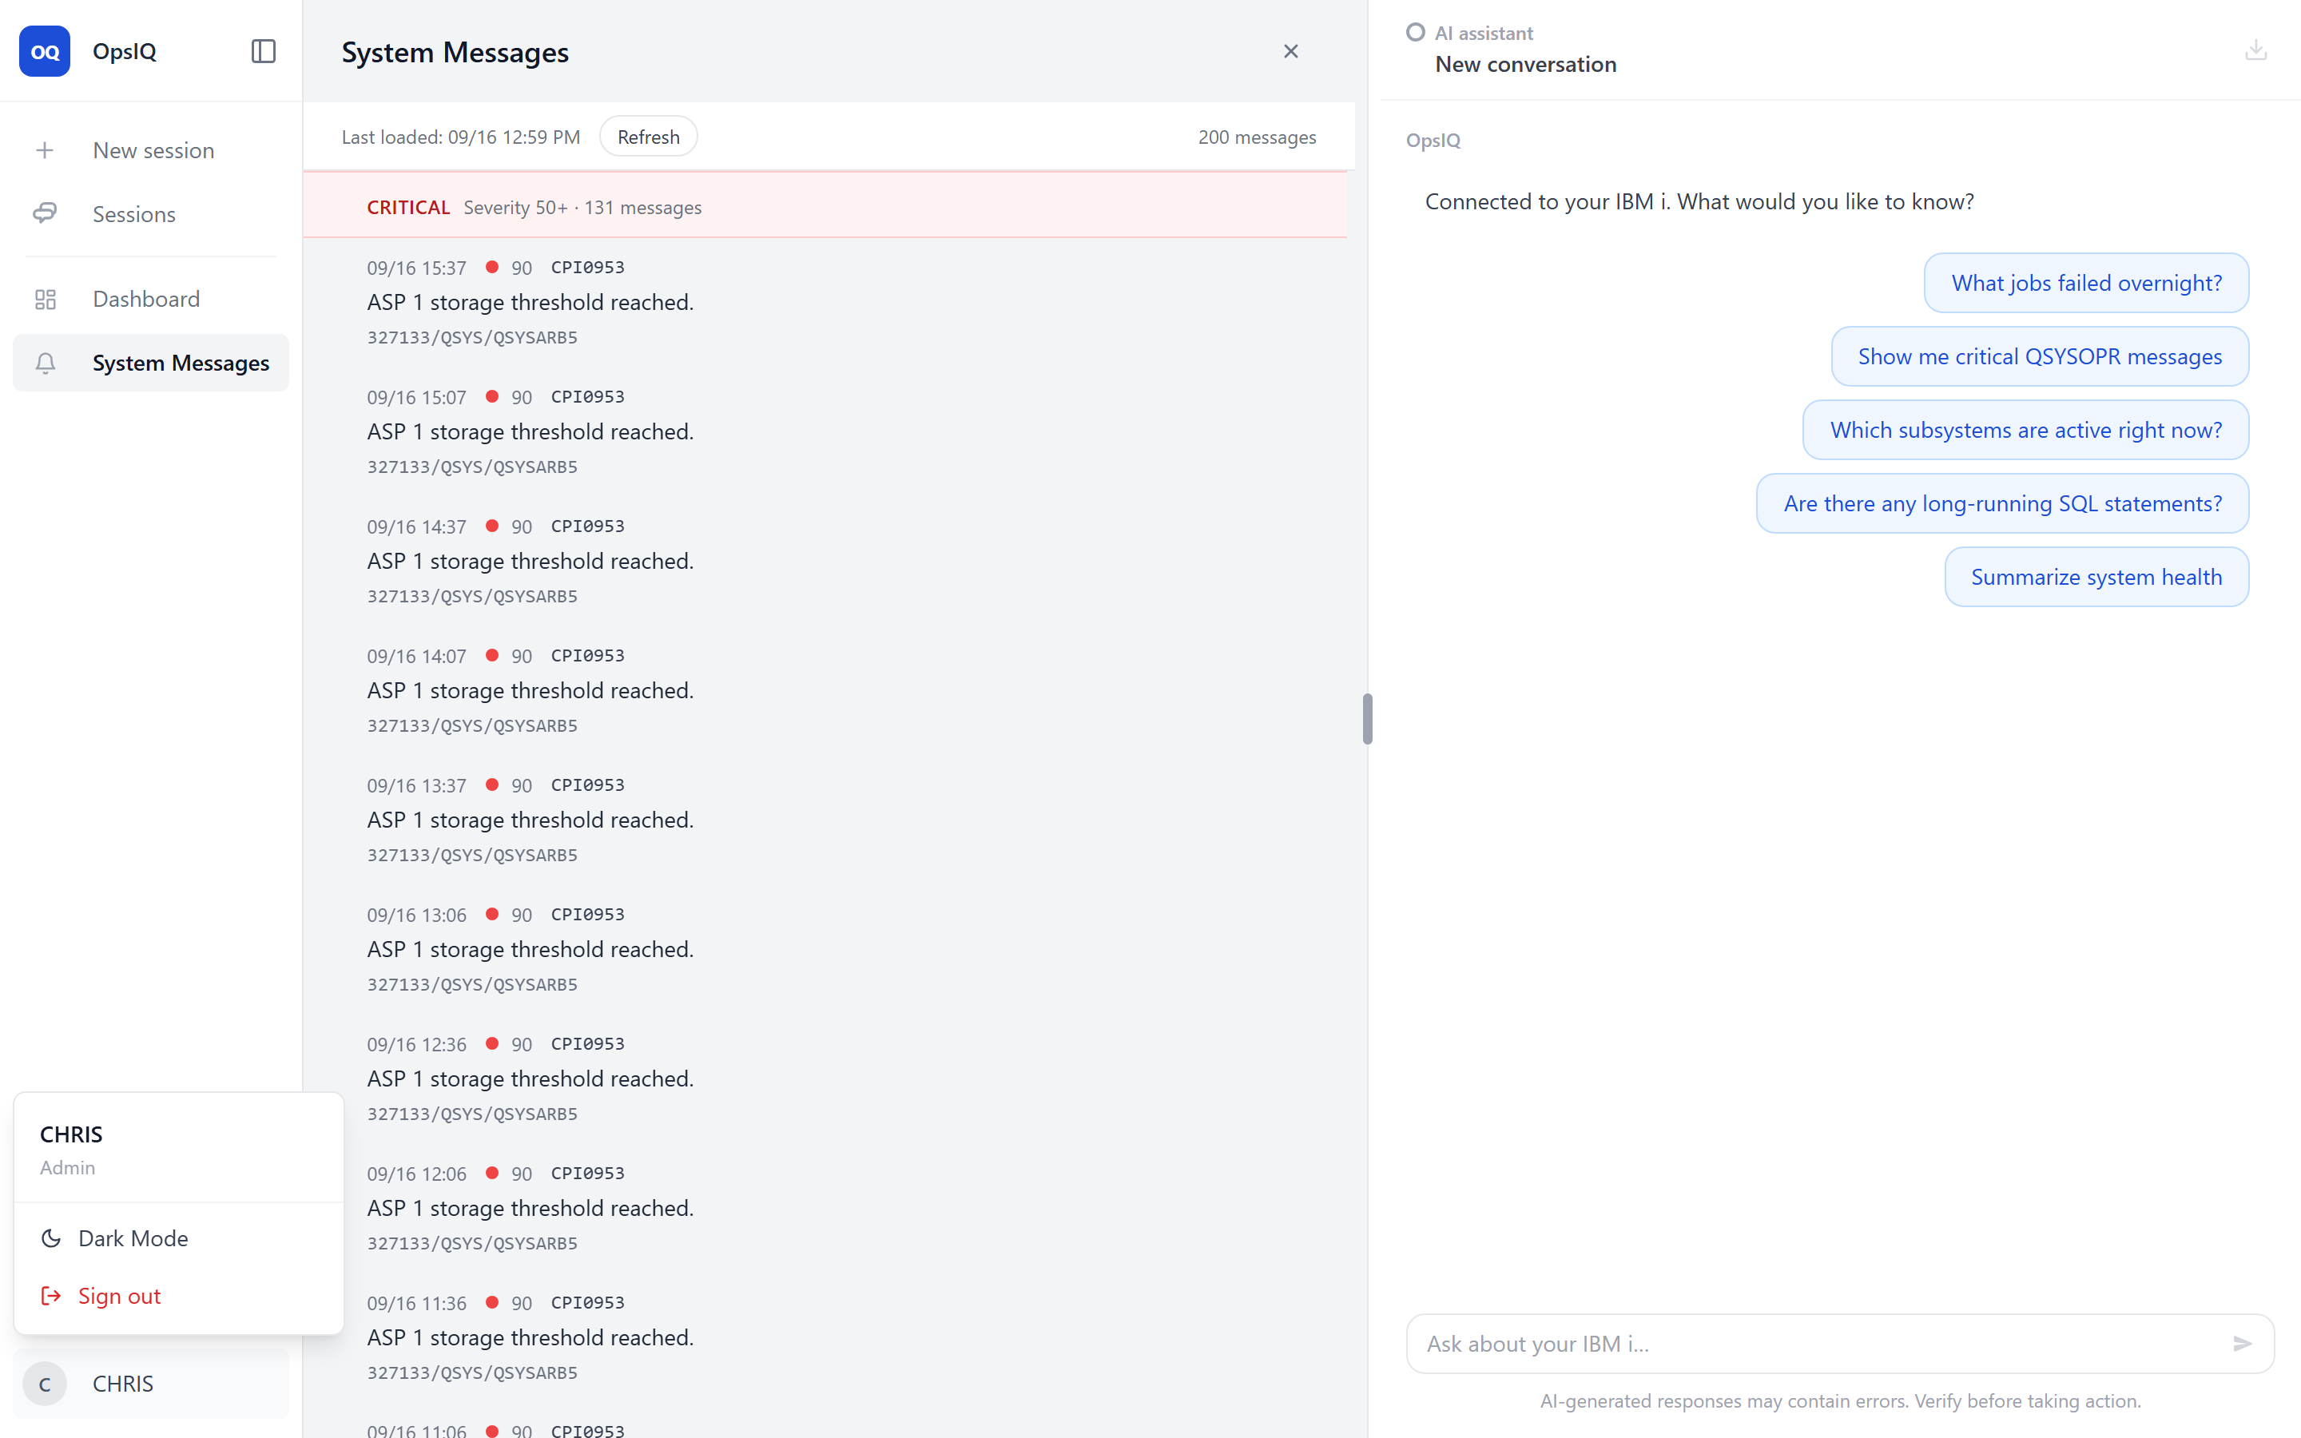Viewport: 2301px width, 1438px height.
Task: Click the '200 messages' count text
Action: coord(1257,137)
